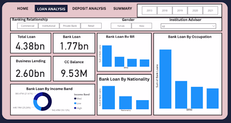Choose the 2020 year slicer button
This screenshot has height=123, width=231.
click(x=195, y=11)
